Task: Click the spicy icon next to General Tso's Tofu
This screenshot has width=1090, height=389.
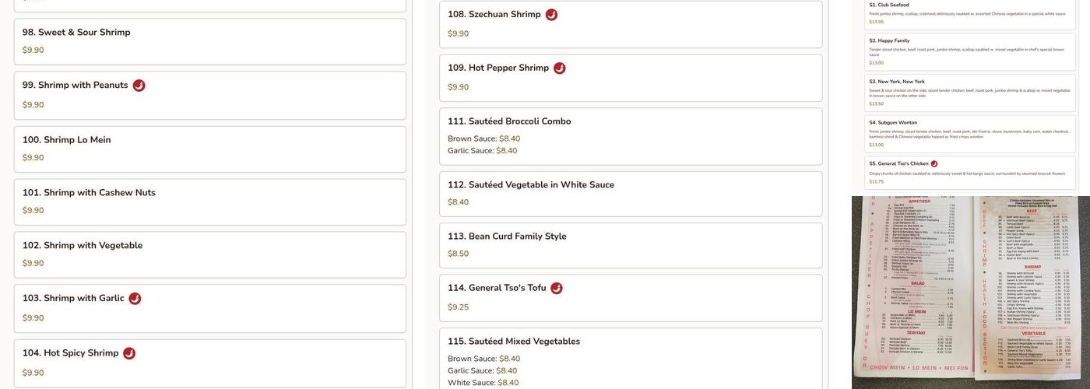Action: click(556, 289)
